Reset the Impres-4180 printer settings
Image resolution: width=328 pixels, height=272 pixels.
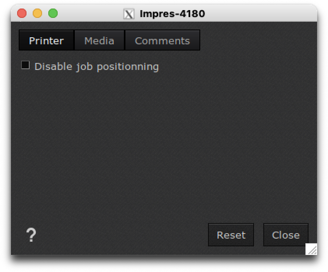[x=231, y=235]
